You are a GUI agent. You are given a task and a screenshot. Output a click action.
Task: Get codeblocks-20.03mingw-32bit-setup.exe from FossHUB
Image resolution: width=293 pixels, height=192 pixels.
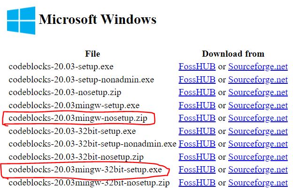(197, 170)
